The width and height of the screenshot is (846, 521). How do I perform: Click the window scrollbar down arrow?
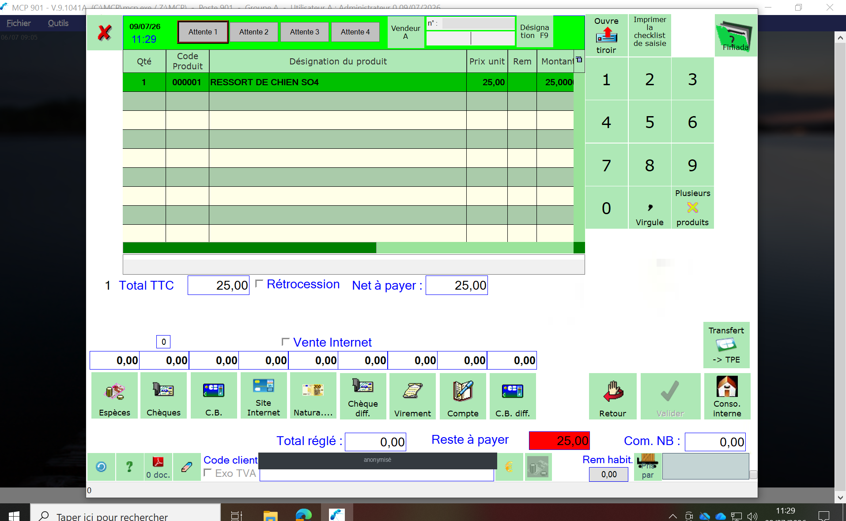pyautogui.click(x=840, y=497)
